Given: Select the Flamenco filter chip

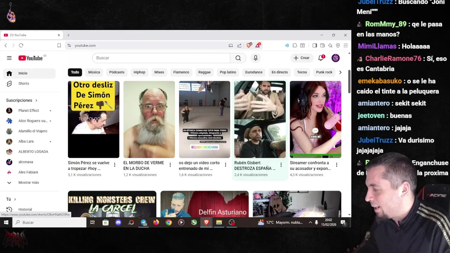Looking at the screenshot, I should click(181, 72).
